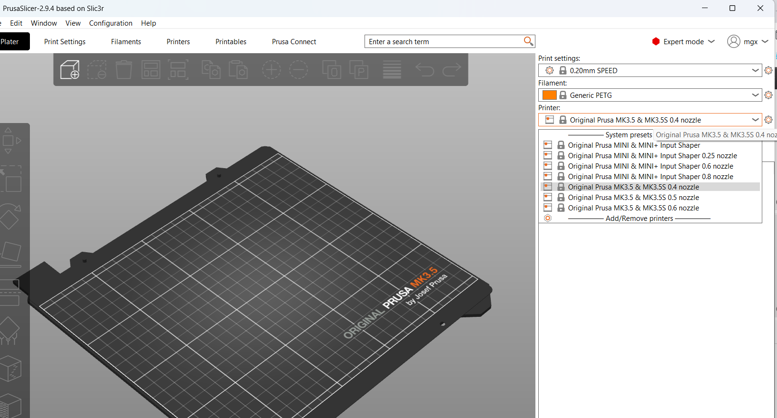Click the Copy icon in toolbar
This screenshot has width=777, height=418.
(x=211, y=70)
